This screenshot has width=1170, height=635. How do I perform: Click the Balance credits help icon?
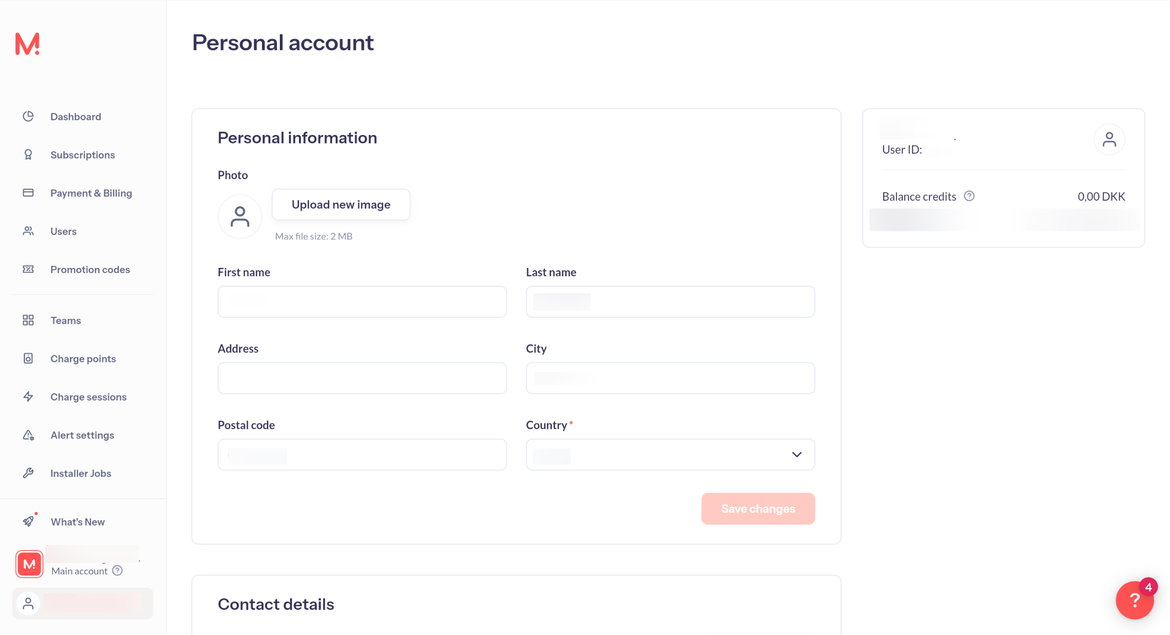tap(969, 196)
